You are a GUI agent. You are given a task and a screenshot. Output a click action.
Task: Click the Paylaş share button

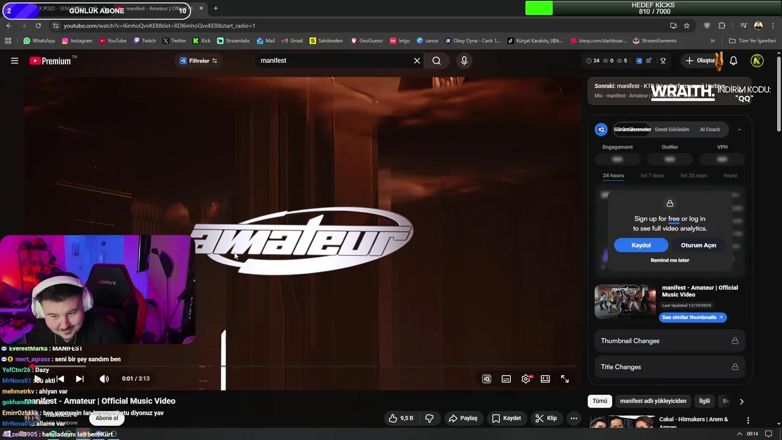pos(462,418)
